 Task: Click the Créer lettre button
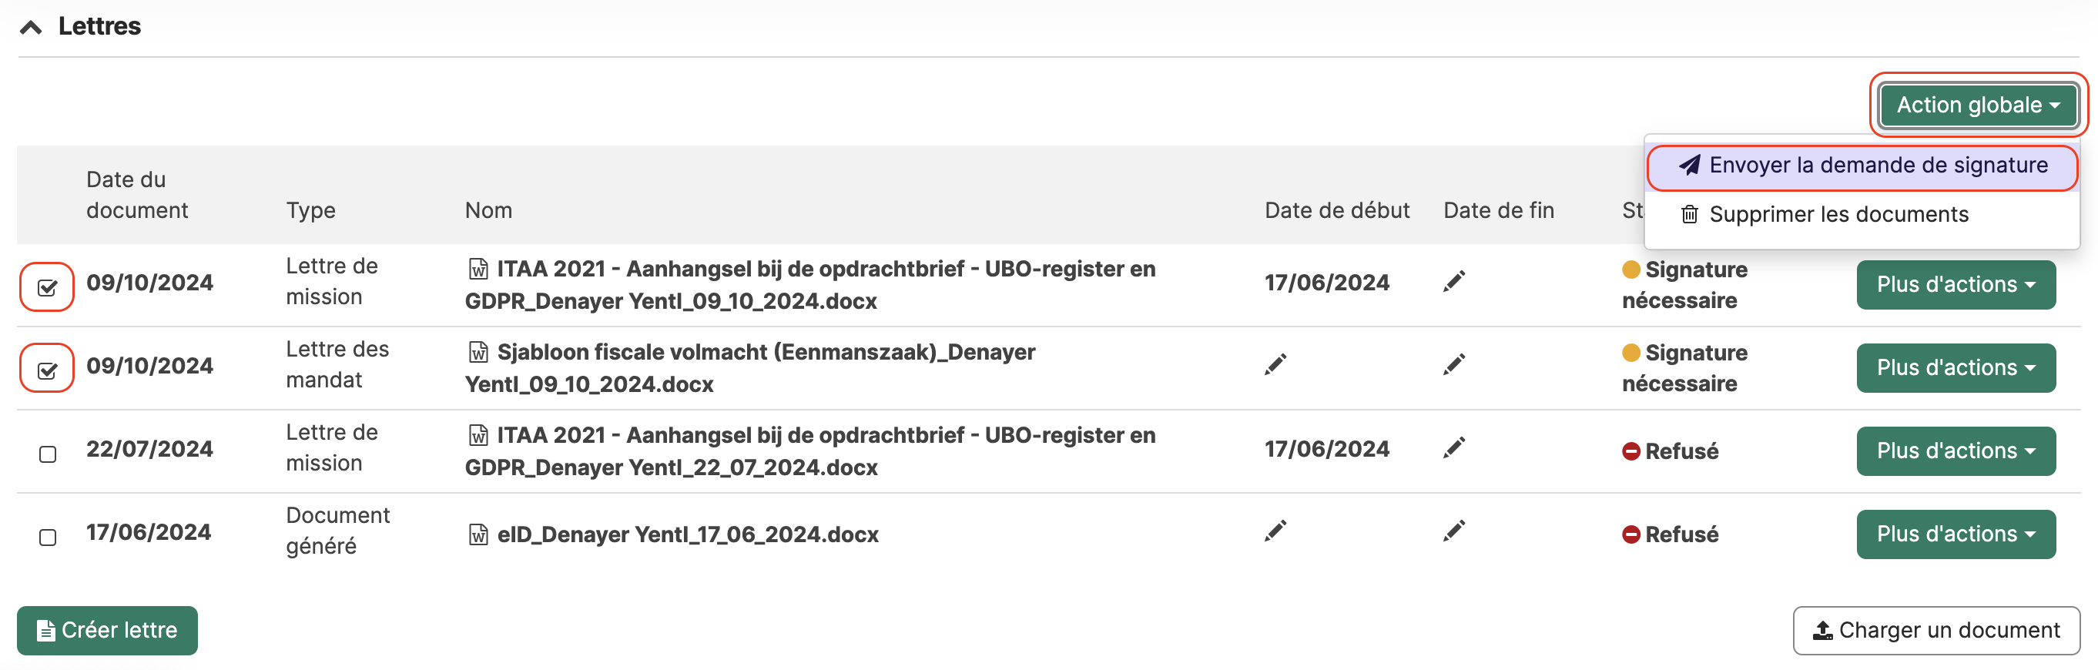[x=108, y=630]
